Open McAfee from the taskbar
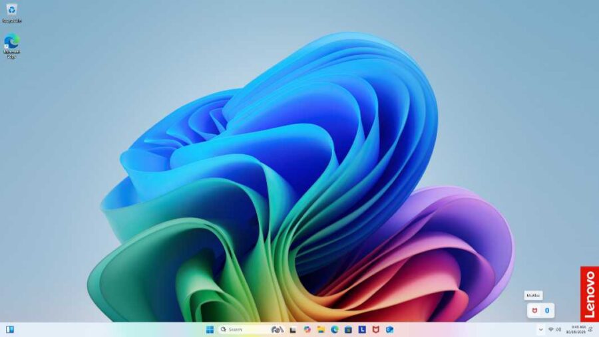The width and height of the screenshot is (599, 337). click(x=376, y=330)
